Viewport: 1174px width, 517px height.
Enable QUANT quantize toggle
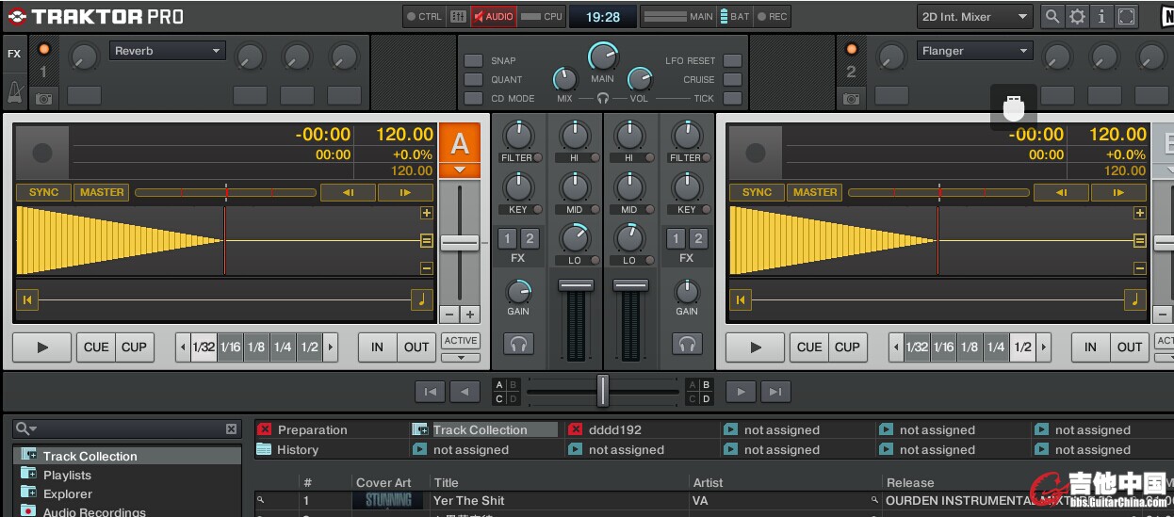point(473,79)
